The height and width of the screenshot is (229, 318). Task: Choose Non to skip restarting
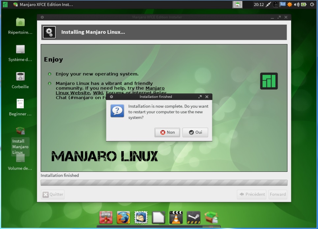click(x=167, y=132)
